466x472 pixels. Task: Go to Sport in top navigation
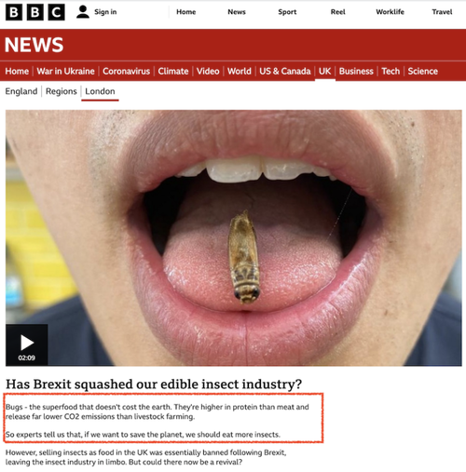287,12
